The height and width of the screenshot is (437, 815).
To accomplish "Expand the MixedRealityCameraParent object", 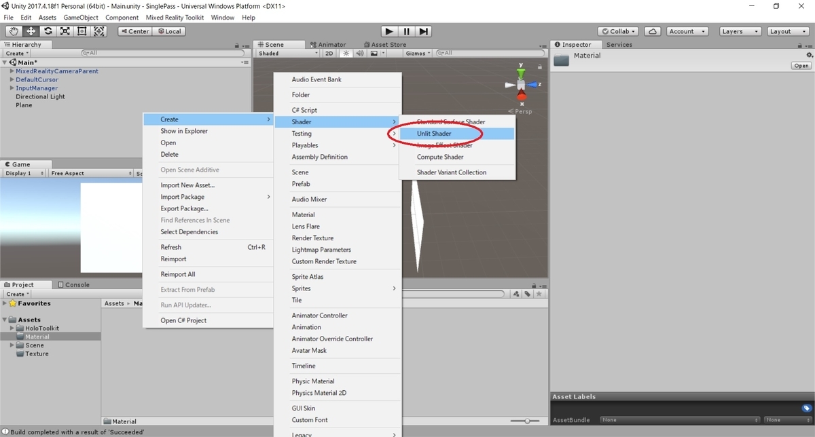I will tap(12, 71).
